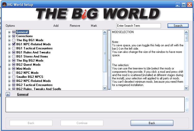Viewport: 194px width, 131px height.
Task: Maximize the BiG World Setup window
Action: click(x=184, y=5)
